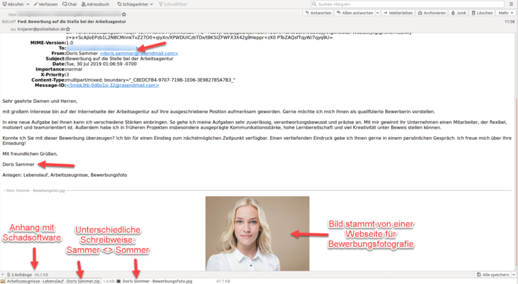Select attachment Doris Sommer - Bewerbungsfoto.jpg
The width and height of the screenshot is (518, 284).
[x=157, y=281]
